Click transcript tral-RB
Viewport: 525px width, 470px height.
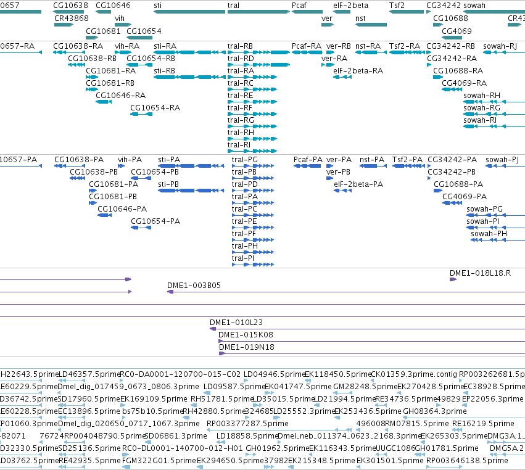pyautogui.click(x=258, y=52)
